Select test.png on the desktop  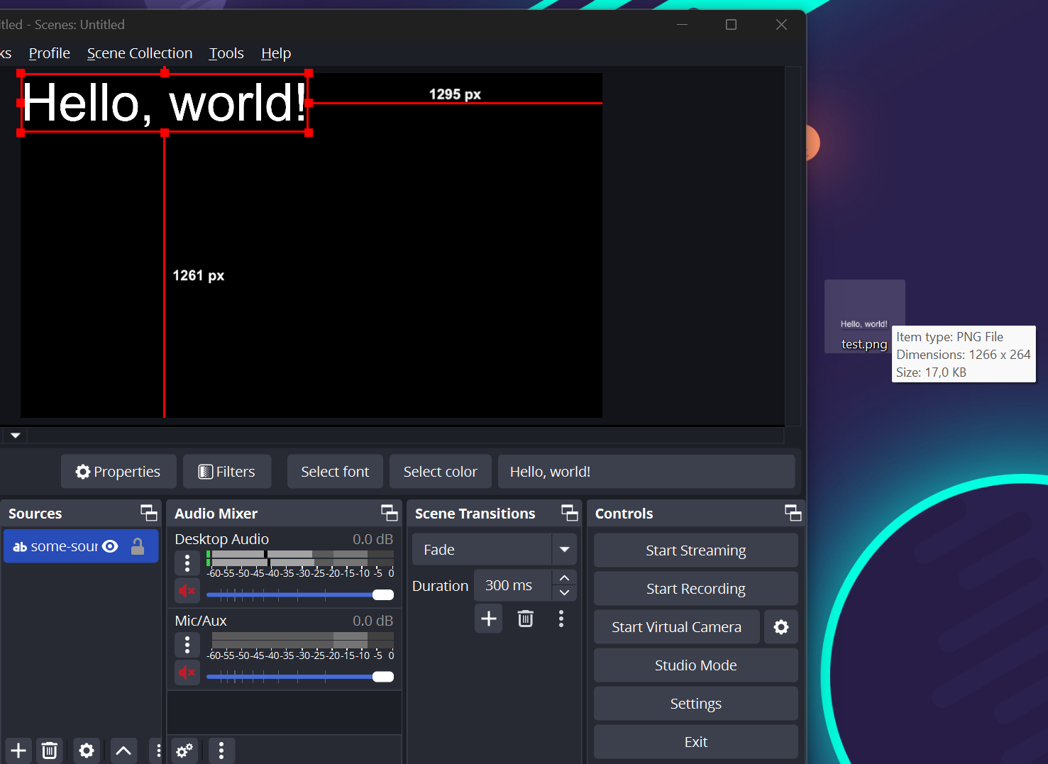(864, 316)
